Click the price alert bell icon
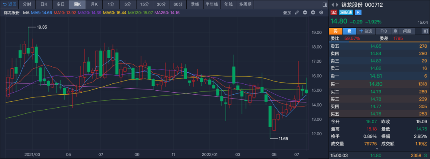 [x=395, y=31]
